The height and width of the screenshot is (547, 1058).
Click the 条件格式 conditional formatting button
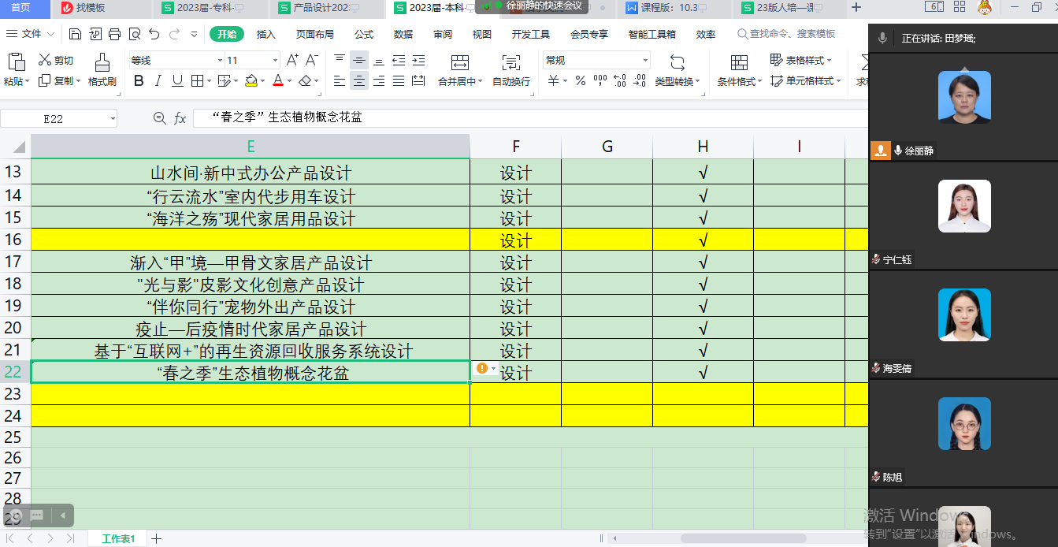click(x=739, y=69)
